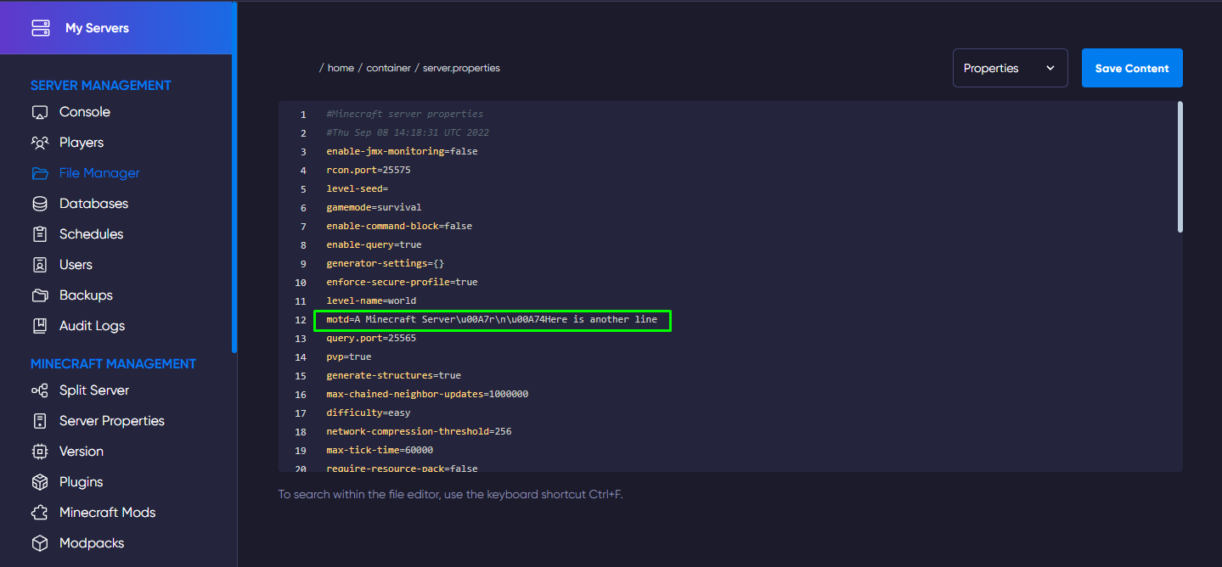Viewport: 1222px width, 567px height.
Task: Navigate to Server Properties in the sidebar
Action: 40,420
